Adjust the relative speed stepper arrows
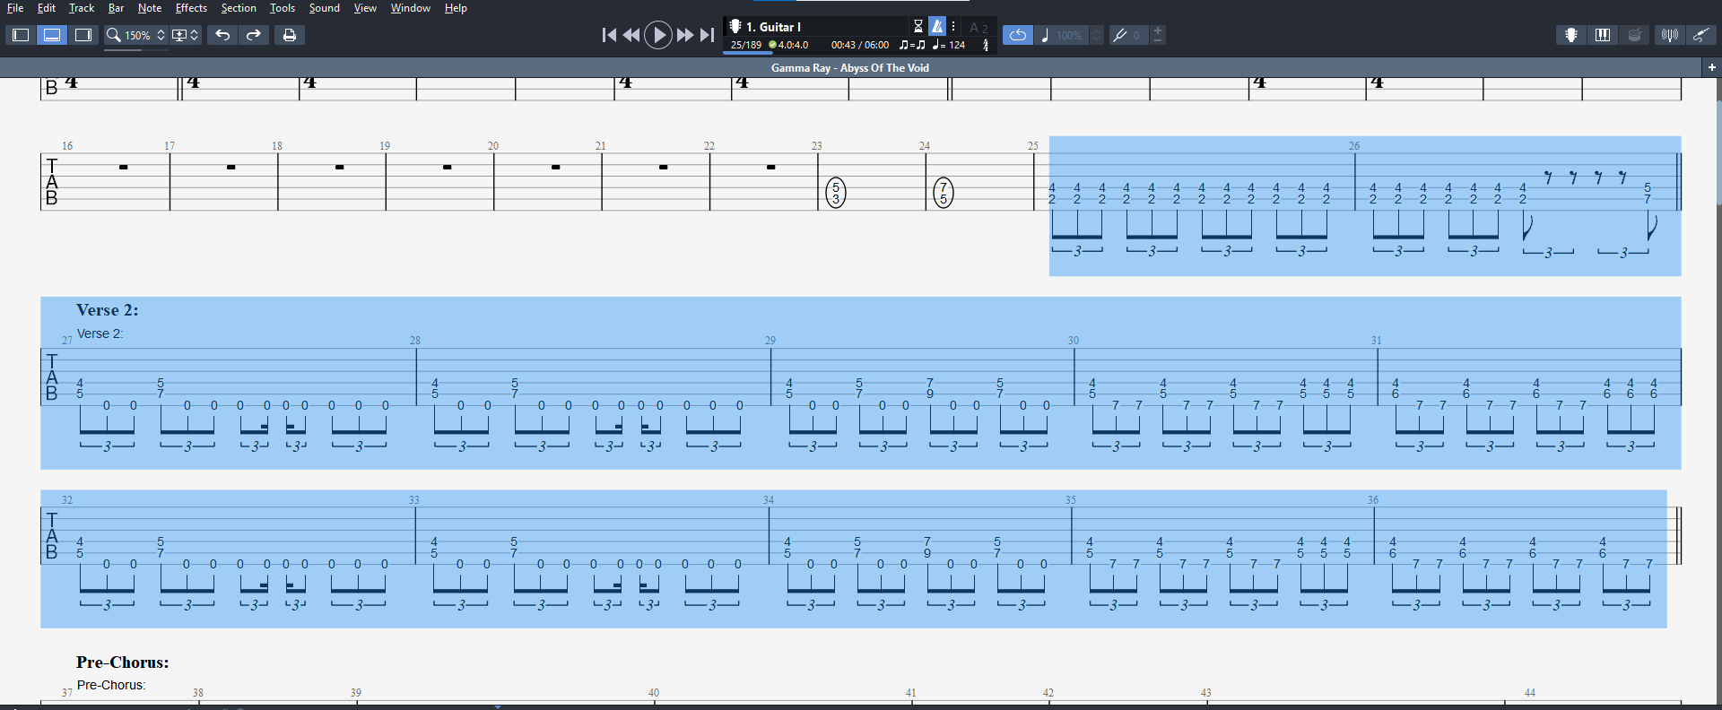 point(1096,35)
